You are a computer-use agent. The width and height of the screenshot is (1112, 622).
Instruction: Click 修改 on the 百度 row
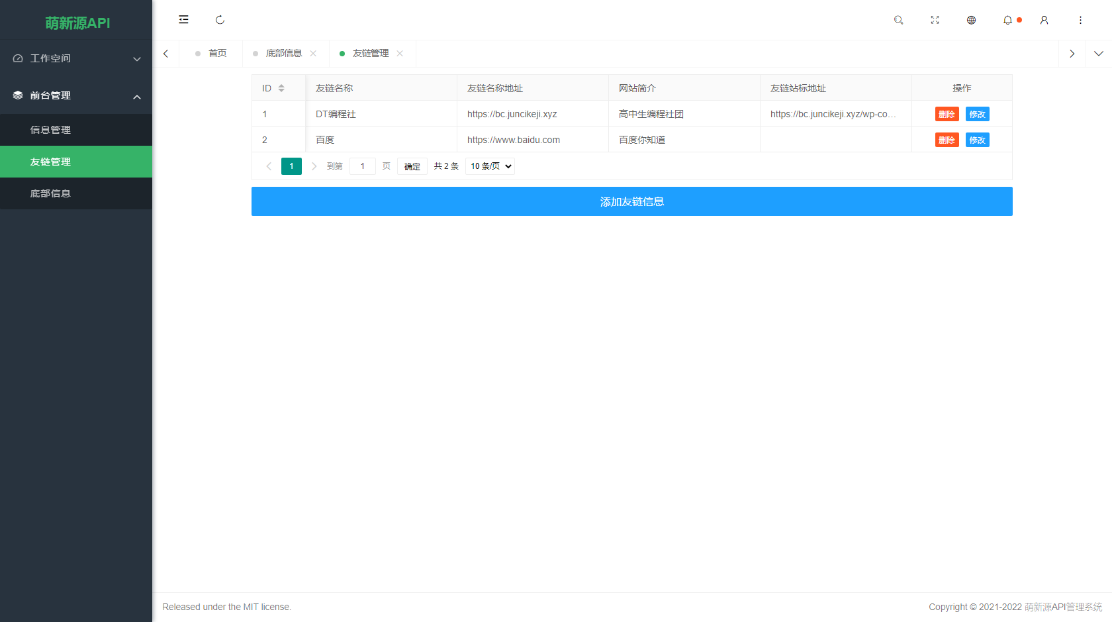point(977,140)
